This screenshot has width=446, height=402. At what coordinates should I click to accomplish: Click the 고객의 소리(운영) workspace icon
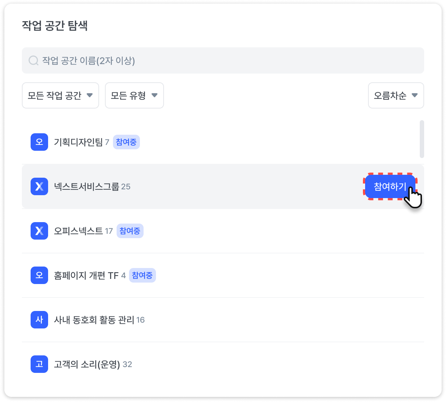click(x=39, y=364)
